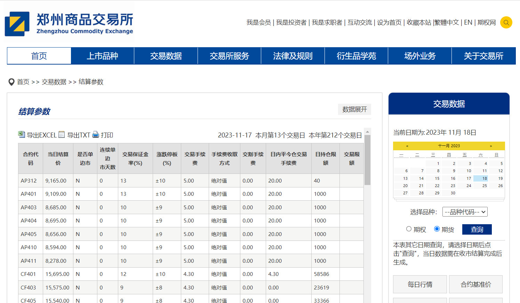Click the 设为首页 link
The width and height of the screenshot is (520, 303).
[389, 23]
